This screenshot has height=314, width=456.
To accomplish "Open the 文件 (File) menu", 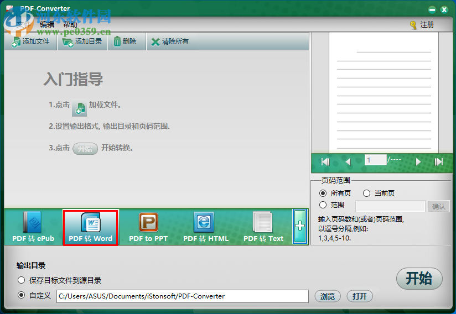I will pyautogui.click(x=24, y=25).
